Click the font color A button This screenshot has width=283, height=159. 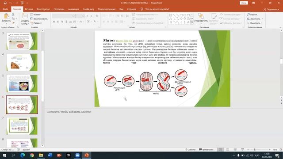[x=95, y=22]
